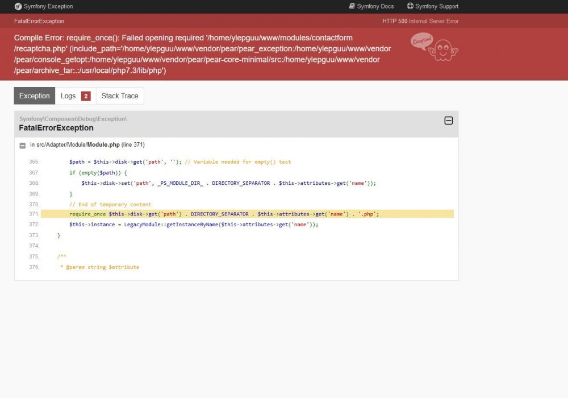Click the Symfony\Component\Debug\Exception namespace text
The image size is (568, 398).
point(73,119)
